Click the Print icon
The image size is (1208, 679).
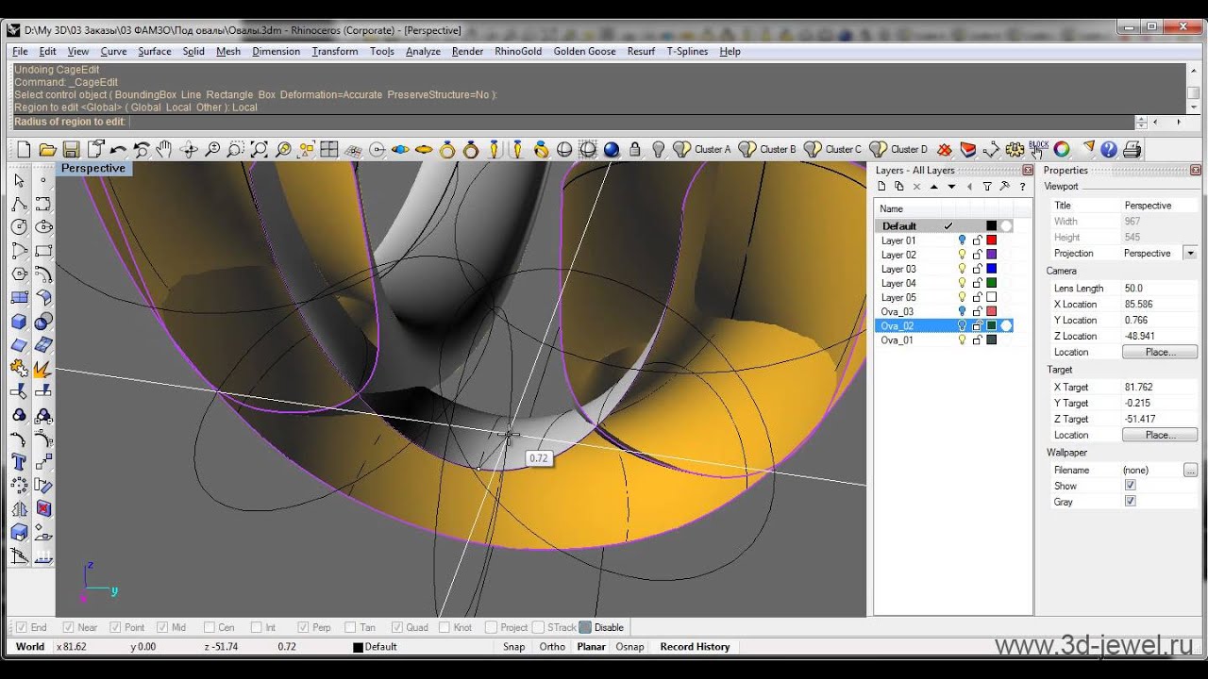[x=1132, y=149]
